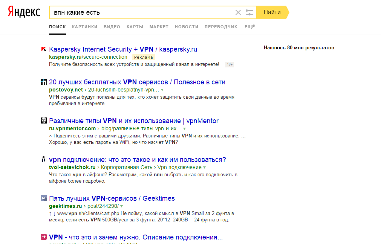
Task: Click the Найти search button
Action: [272, 12]
